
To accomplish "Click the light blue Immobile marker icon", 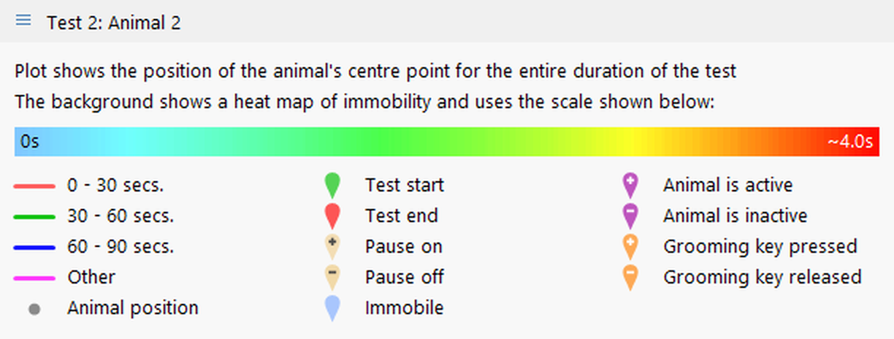I will (332, 308).
